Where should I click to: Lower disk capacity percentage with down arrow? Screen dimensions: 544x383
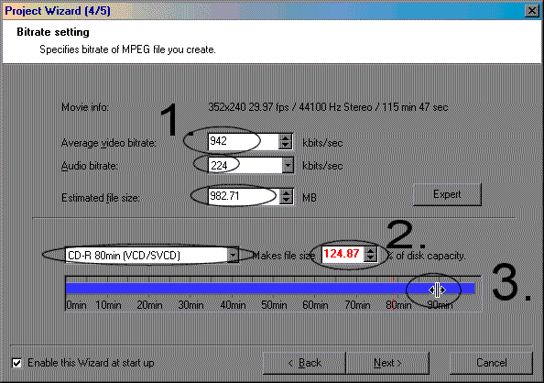pos(370,258)
